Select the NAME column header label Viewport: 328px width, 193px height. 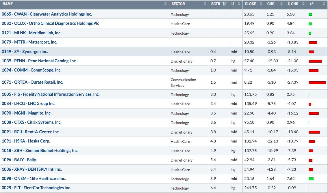[8, 4]
